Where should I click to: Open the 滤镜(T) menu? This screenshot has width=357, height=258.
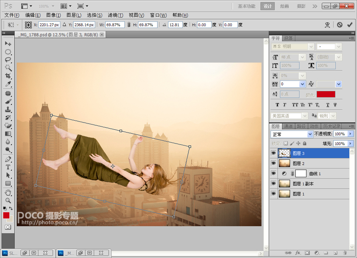[x=116, y=15]
